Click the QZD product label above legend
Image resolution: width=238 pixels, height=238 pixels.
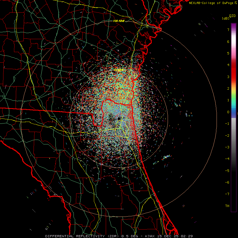pyautogui.click(x=232, y=16)
